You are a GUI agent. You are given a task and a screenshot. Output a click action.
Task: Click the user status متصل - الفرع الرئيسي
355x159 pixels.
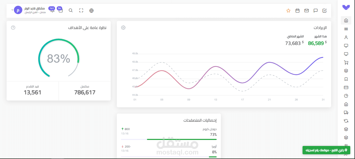35,12
